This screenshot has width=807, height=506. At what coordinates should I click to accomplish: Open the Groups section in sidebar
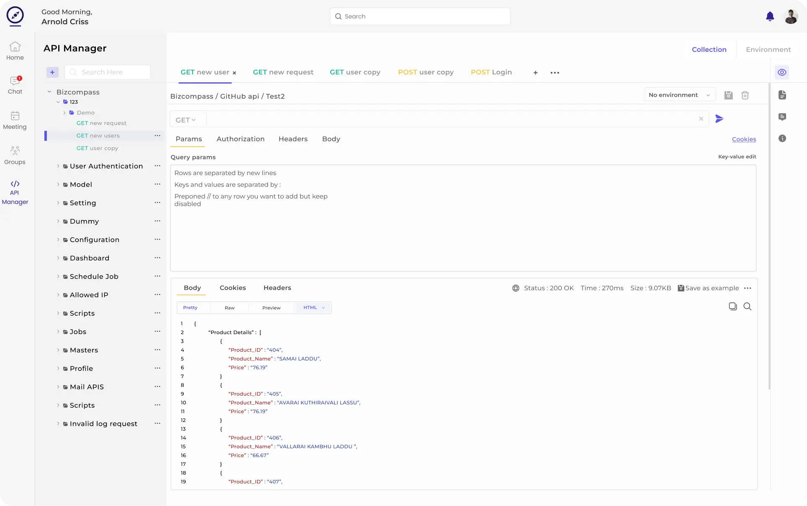pyautogui.click(x=15, y=155)
